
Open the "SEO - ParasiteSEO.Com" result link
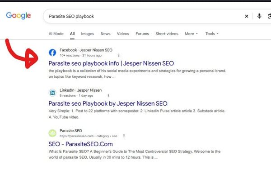(80, 144)
